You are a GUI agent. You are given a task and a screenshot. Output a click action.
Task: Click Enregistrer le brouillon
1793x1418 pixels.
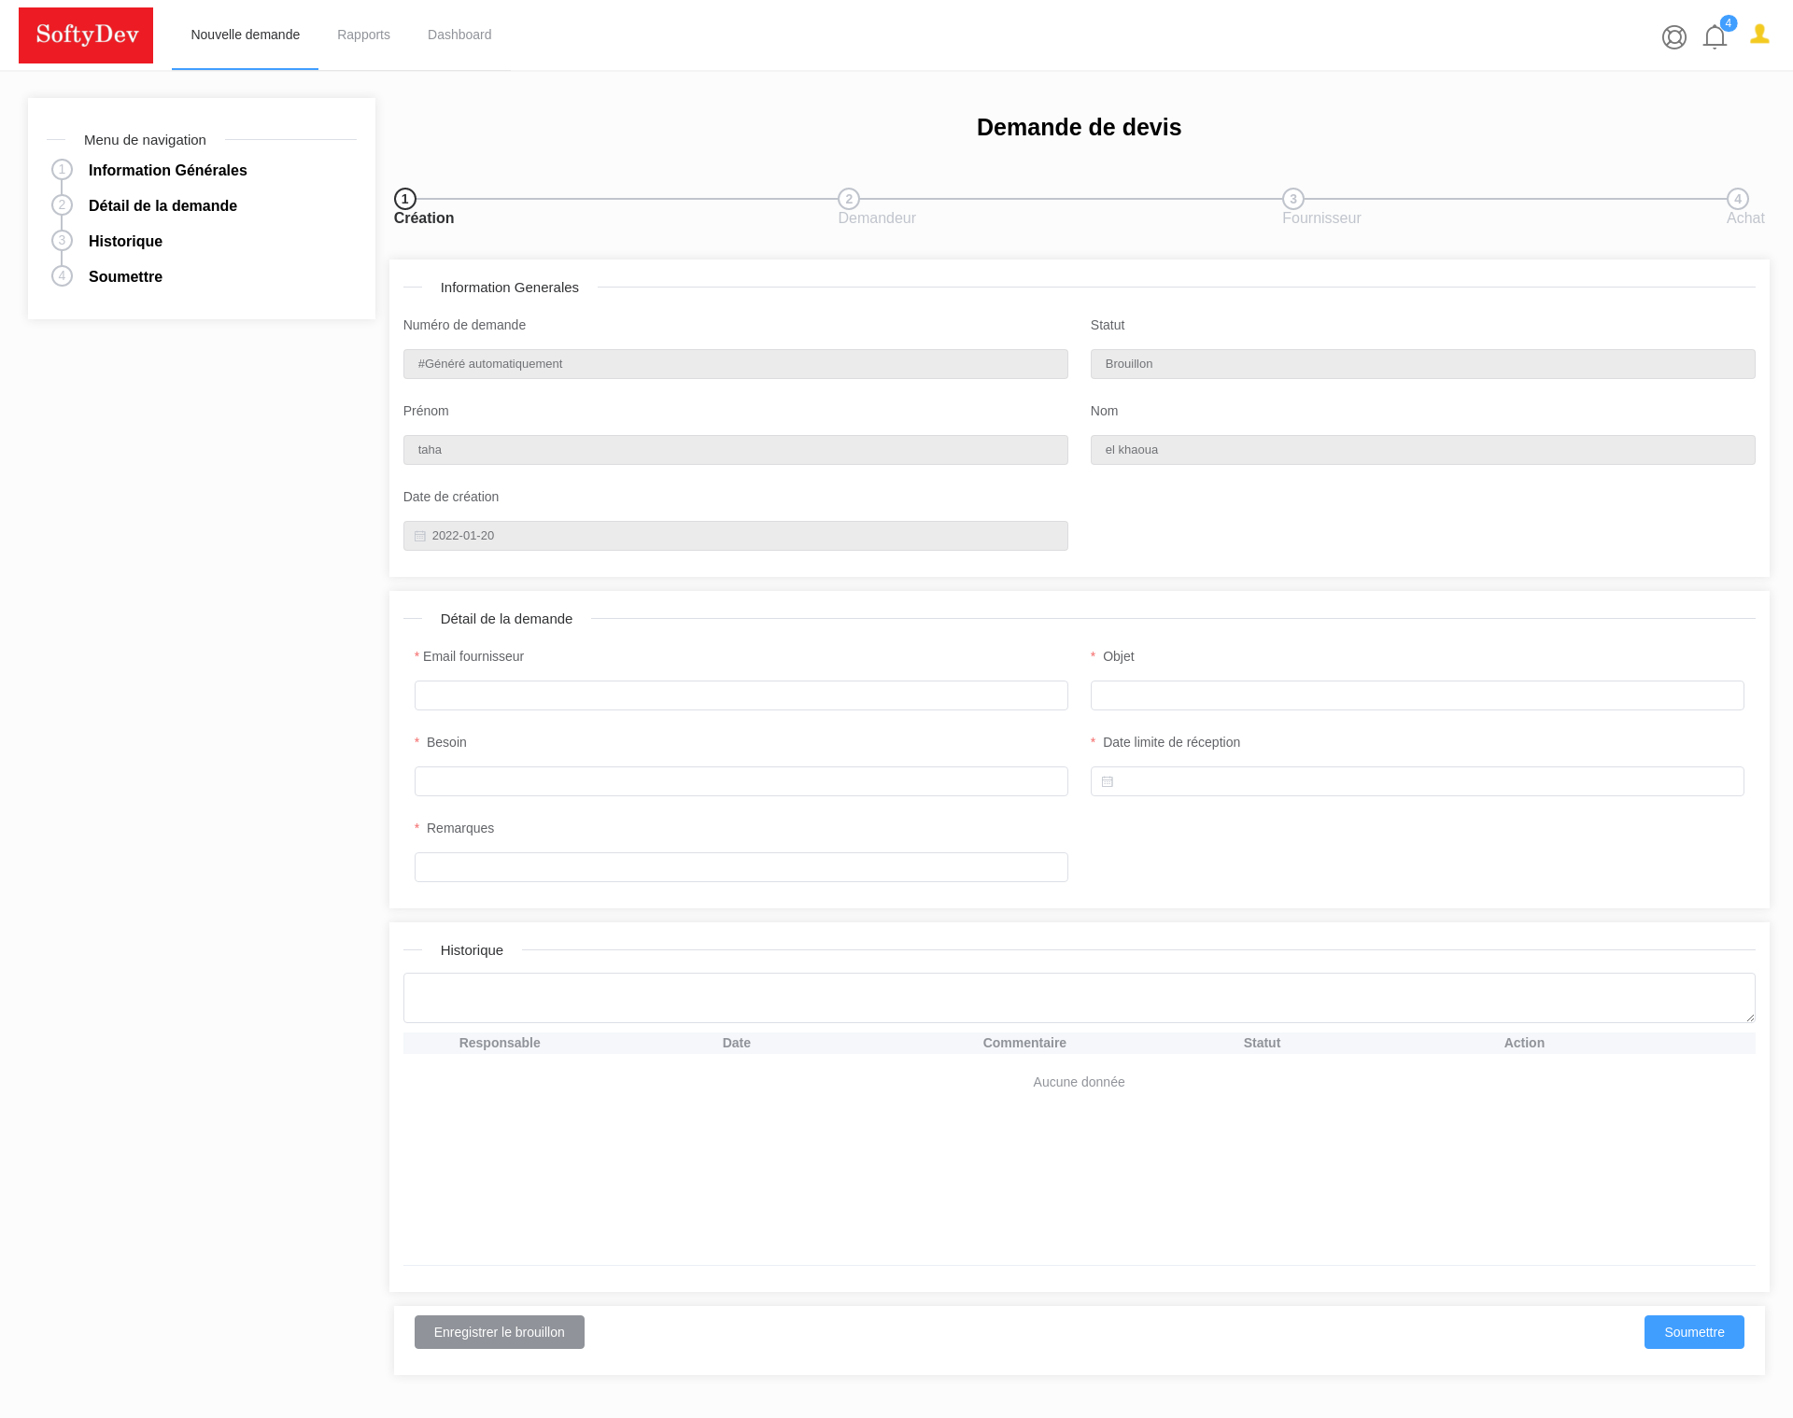[499, 1332]
